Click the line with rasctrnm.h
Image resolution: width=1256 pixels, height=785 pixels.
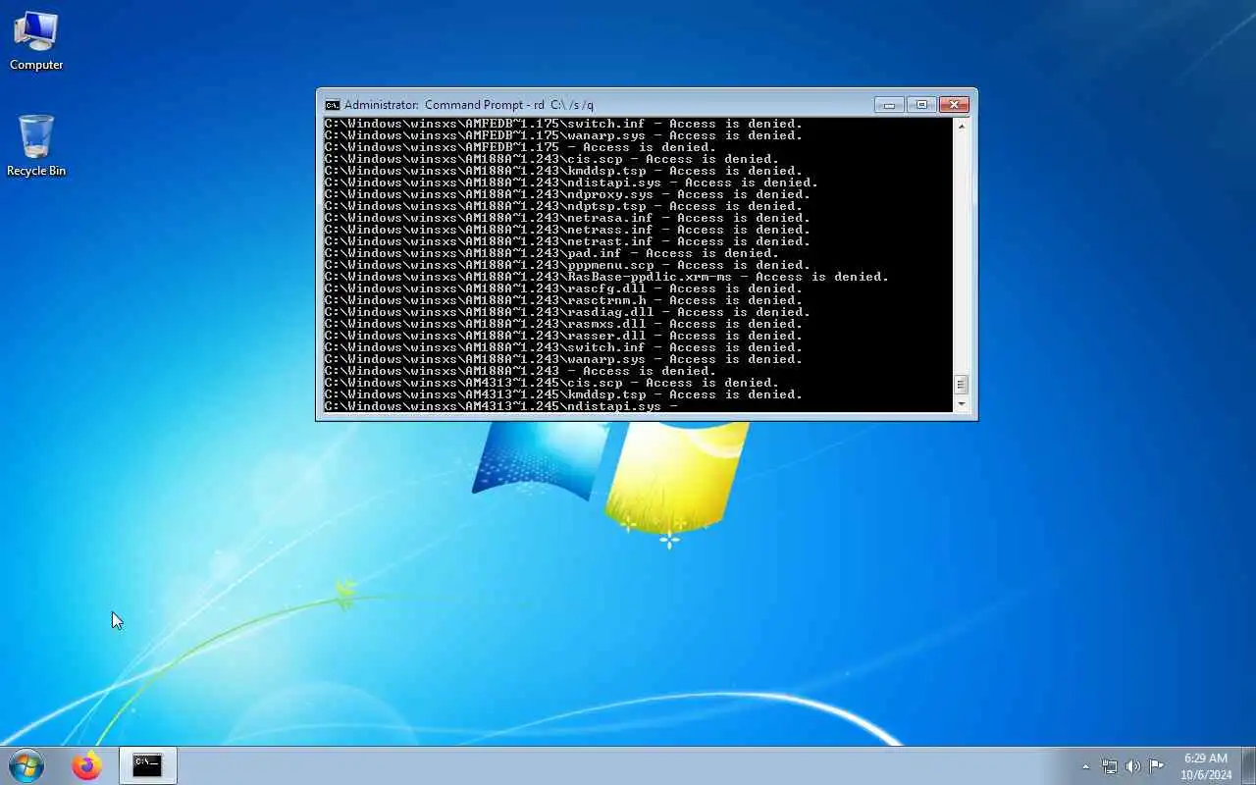coord(563,300)
